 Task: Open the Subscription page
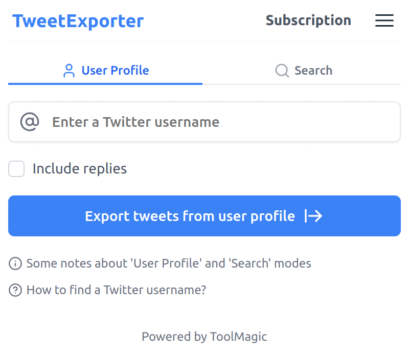pyautogui.click(x=308, y=20)
